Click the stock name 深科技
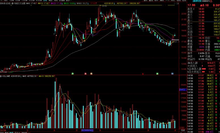This screenshot has height=133, width=220. 197,1
